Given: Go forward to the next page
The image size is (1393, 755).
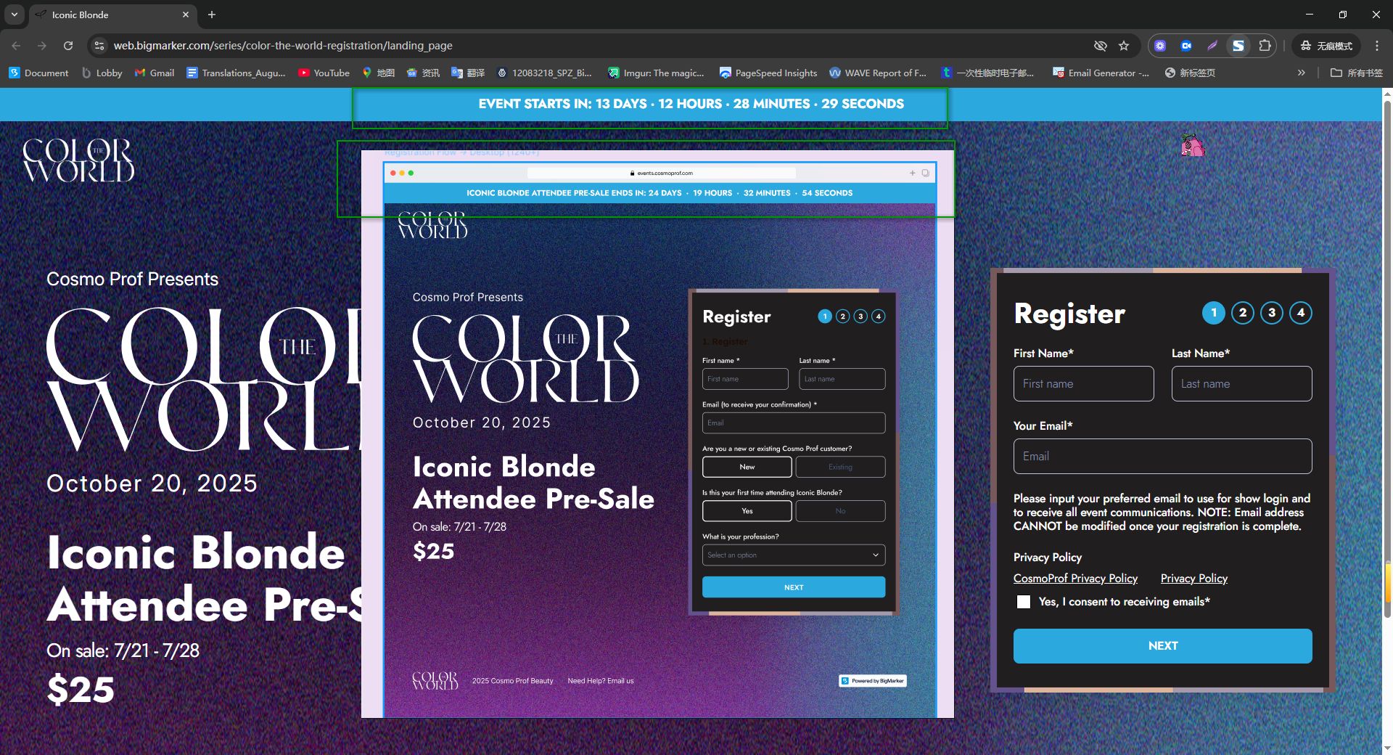Looking at the screenshot, I should pyautogui.click(x=42, y=46).
